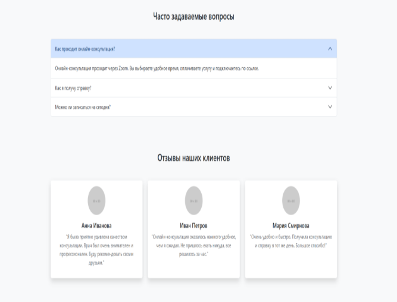Click the question "Как проходит онлайн-консультация?"
397x302 pixels.
[x=85, y=49]
